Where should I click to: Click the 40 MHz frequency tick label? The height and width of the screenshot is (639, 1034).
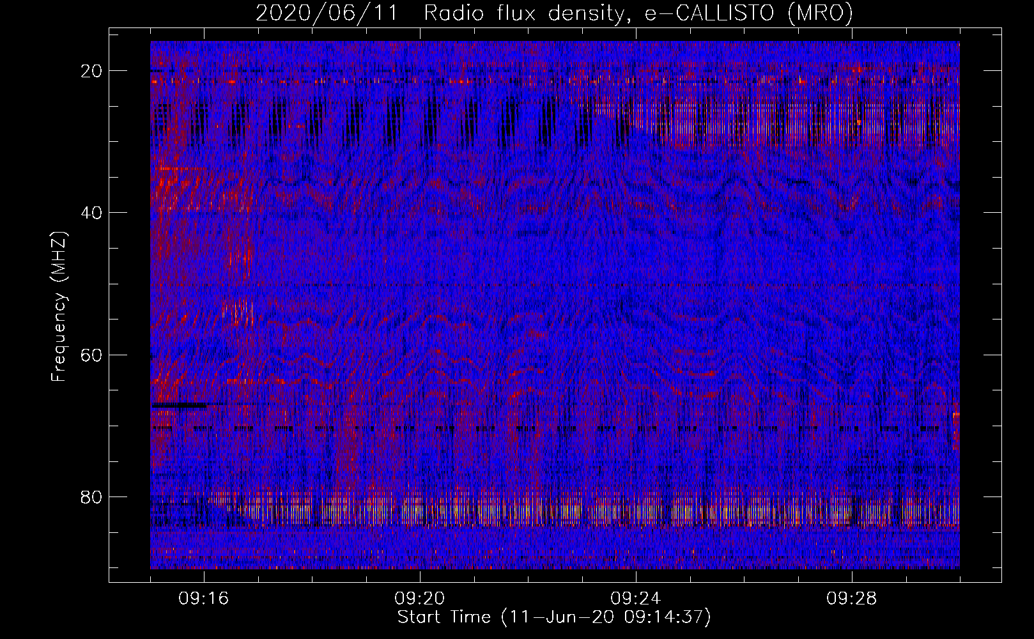(x=92, y=213)
